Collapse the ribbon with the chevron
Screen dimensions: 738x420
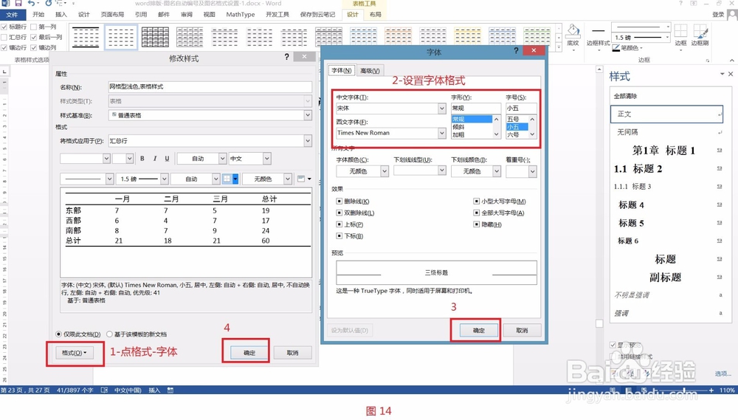click(732, 61)
